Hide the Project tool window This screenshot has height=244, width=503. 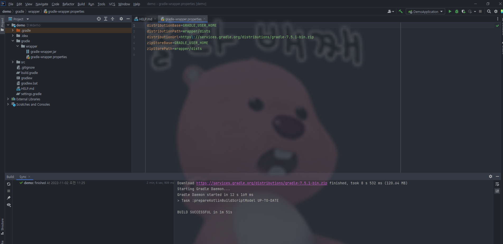pos(128,19)
